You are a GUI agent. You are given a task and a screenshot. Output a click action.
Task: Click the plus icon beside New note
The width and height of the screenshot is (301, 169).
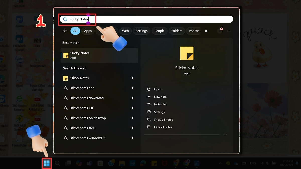tap(149, 97)
